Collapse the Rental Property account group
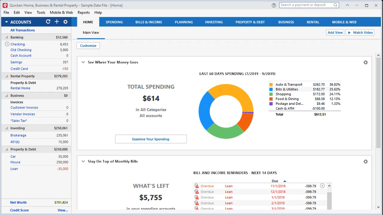383x215 pixels. click(7, 76)
